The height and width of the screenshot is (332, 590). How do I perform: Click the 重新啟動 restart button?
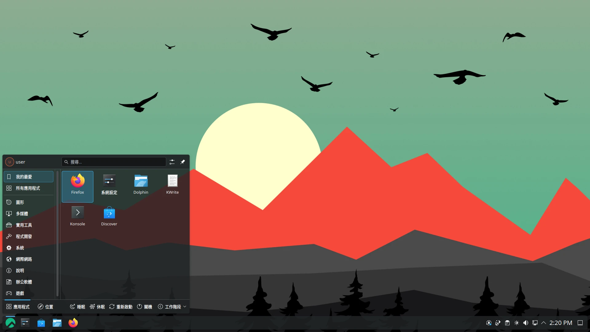[121, 307]
